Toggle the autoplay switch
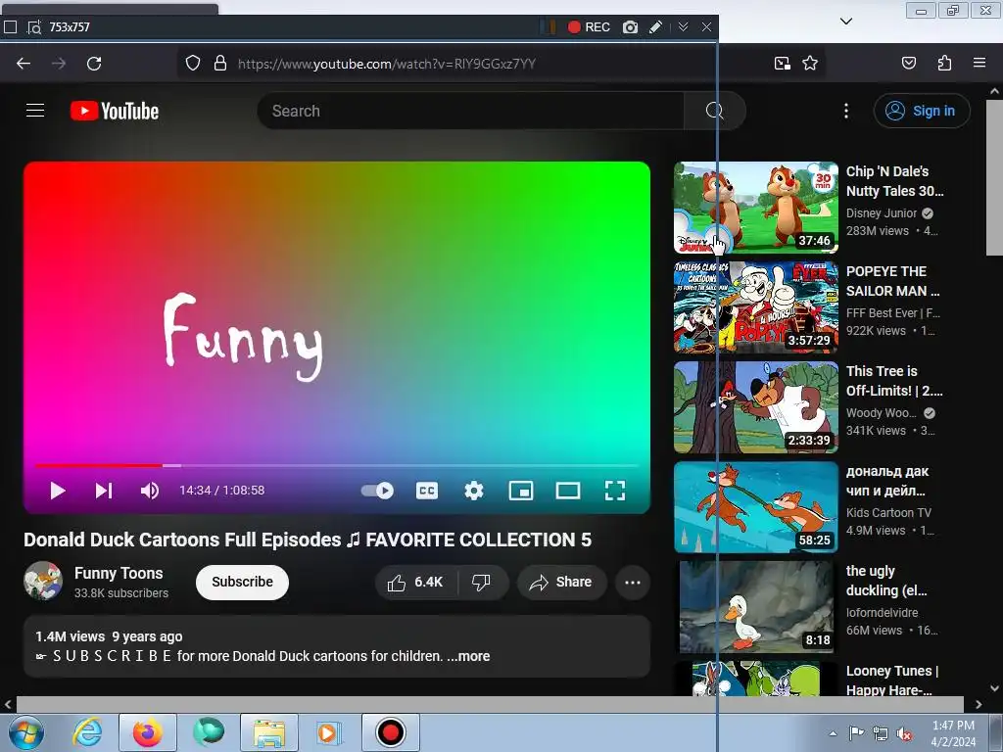Image resolution: width=1003 pixels, height=752 pixels. pos(377,491)
